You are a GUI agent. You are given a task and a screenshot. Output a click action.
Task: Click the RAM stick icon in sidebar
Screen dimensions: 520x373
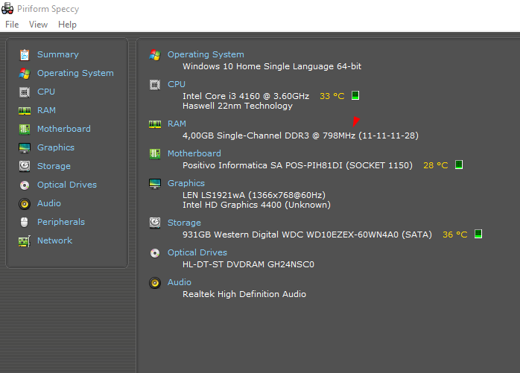pos(25,110)
